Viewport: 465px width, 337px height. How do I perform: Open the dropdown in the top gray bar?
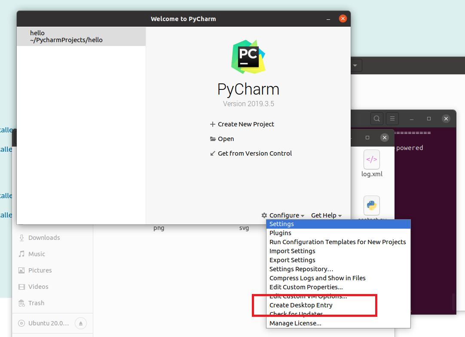click(355, 65)
